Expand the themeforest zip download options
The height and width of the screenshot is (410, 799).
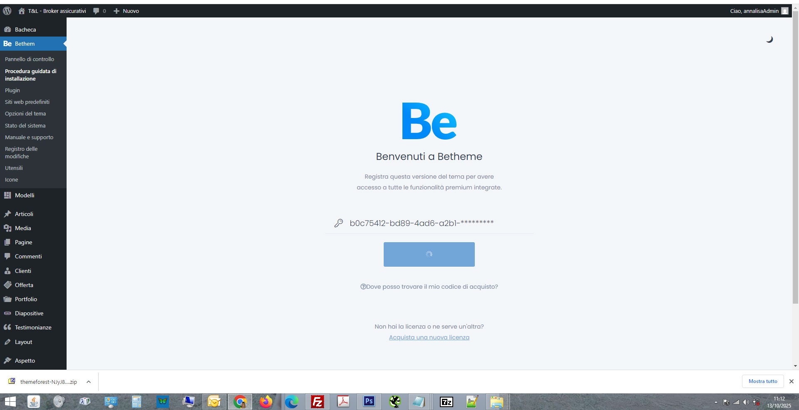[89, 382]
